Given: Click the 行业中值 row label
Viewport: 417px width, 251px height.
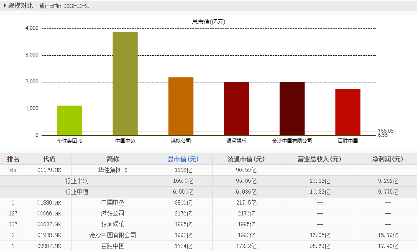Looking at the screenshot, I should click(77, 192).
